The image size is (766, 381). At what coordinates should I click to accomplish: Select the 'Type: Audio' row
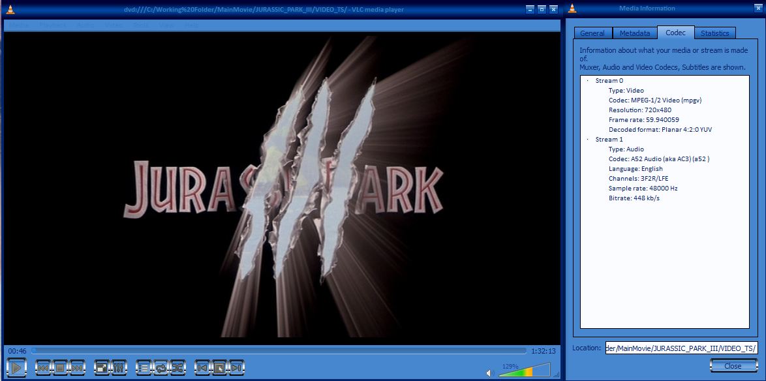click(626, 149)
